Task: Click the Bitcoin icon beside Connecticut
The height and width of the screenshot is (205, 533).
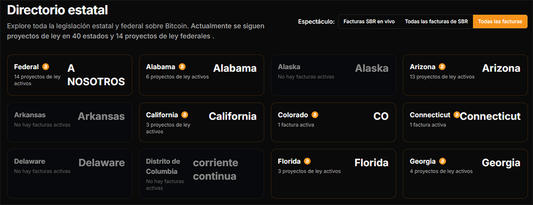Action: click(x=456, y=115)
